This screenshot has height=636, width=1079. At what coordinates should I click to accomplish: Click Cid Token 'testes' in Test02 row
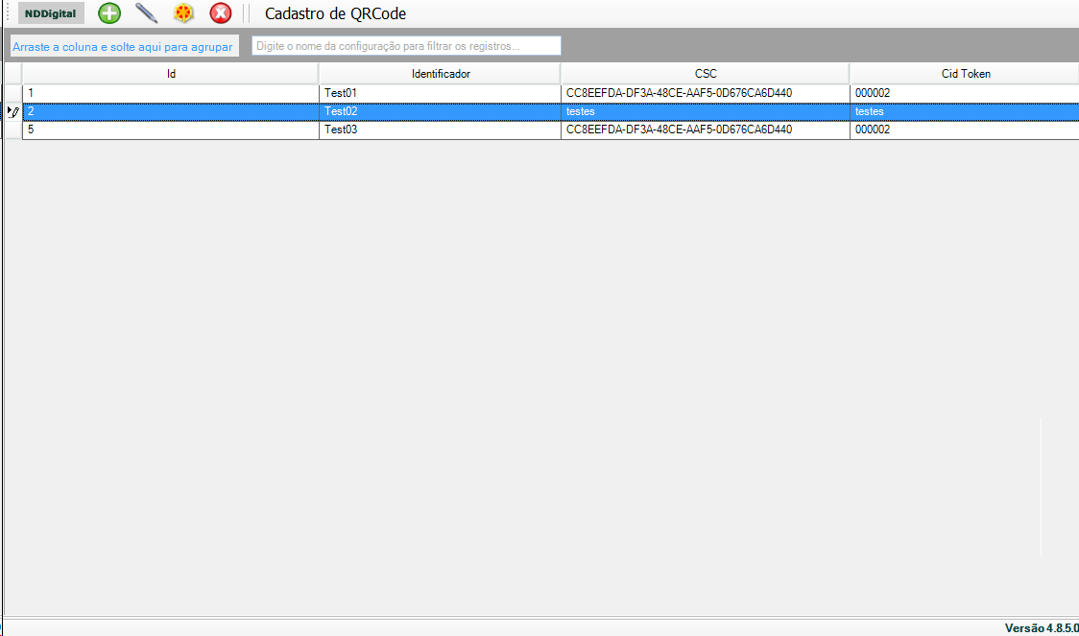click(x=965, y=111)
